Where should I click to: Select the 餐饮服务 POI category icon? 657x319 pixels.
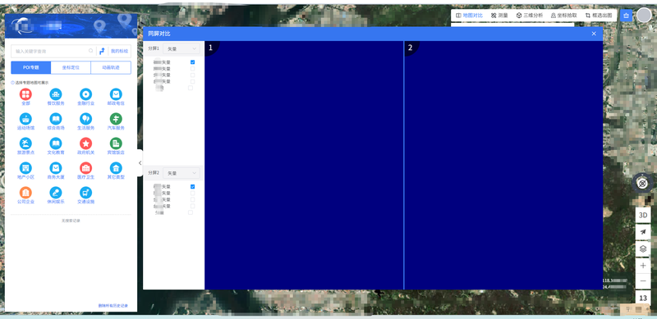(56, 94)
